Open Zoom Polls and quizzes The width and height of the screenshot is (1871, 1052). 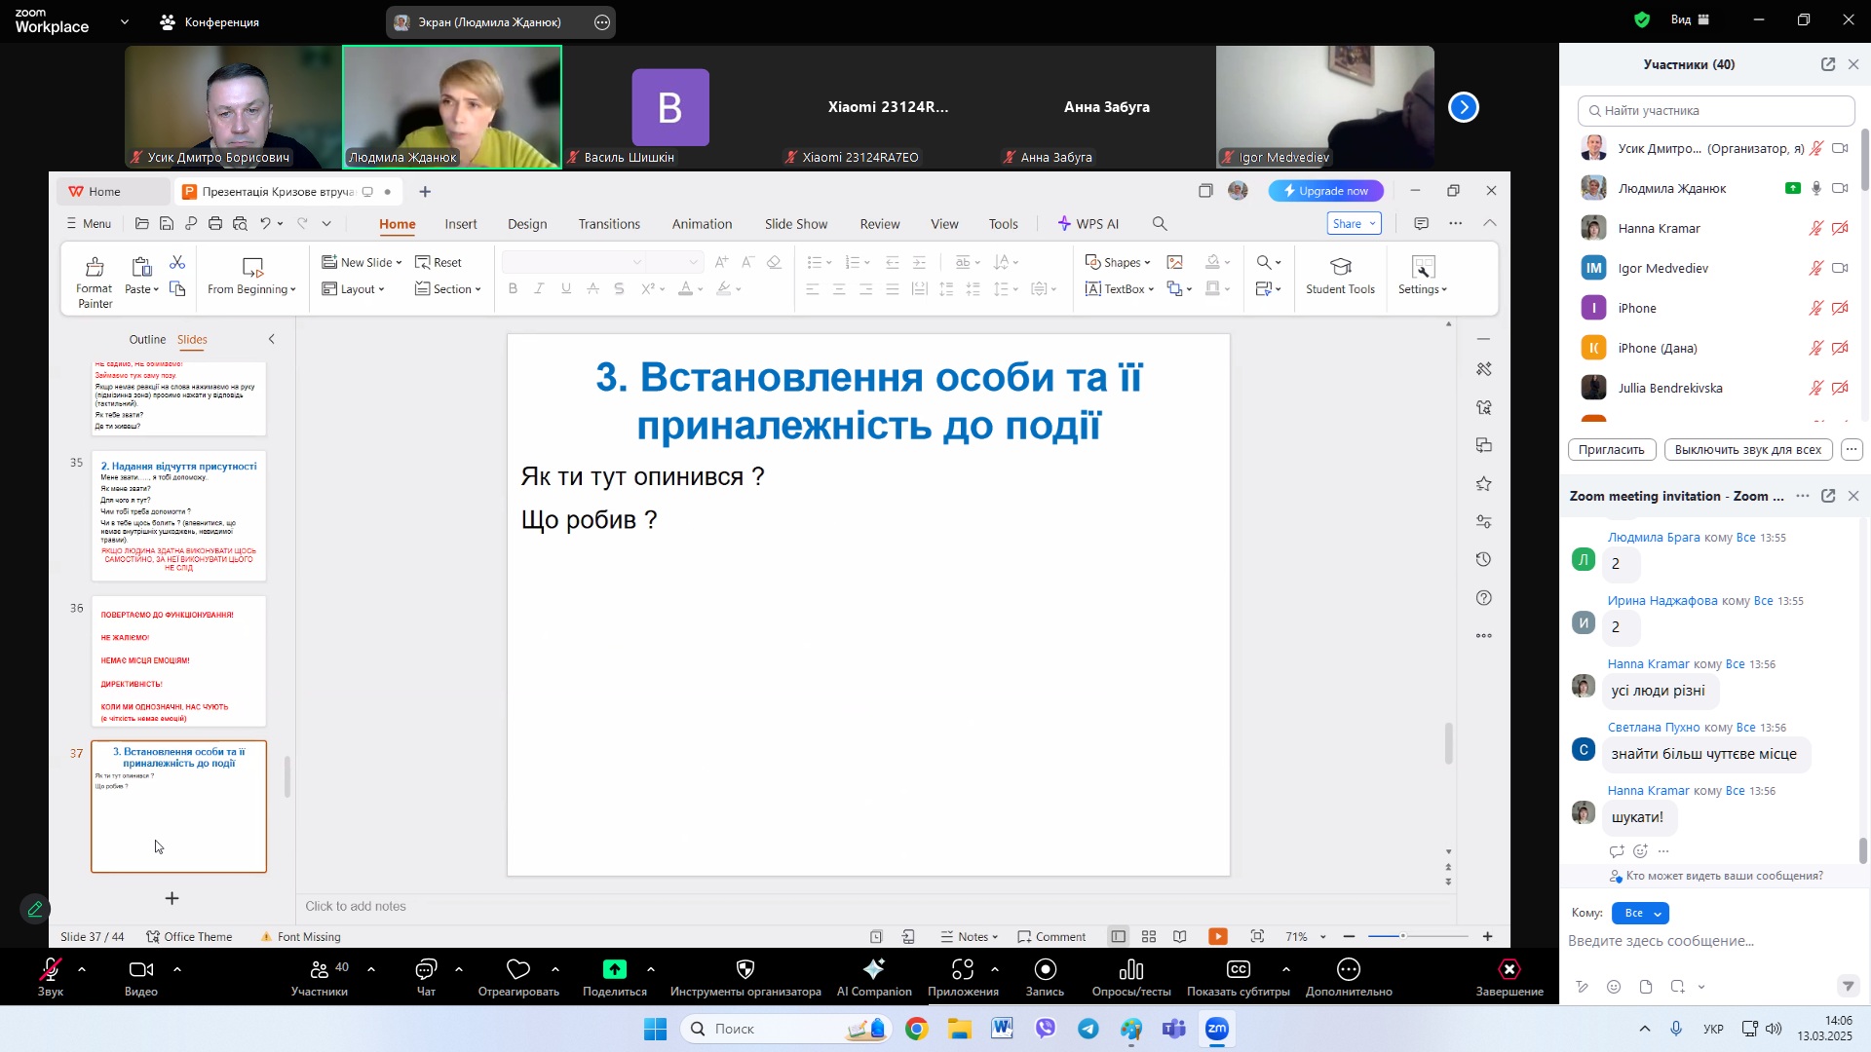pos(1131,977)
